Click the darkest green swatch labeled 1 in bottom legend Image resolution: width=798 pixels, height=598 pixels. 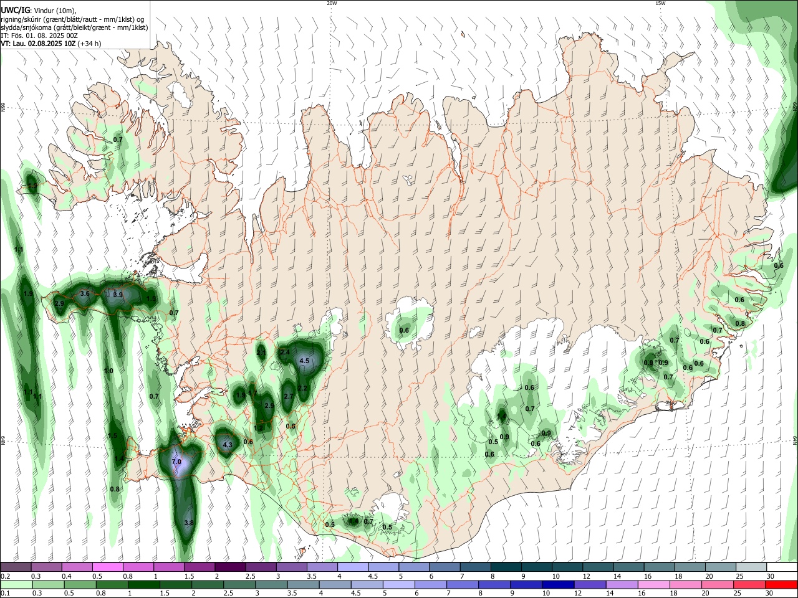pyautogui.click(x=143, y=585)
